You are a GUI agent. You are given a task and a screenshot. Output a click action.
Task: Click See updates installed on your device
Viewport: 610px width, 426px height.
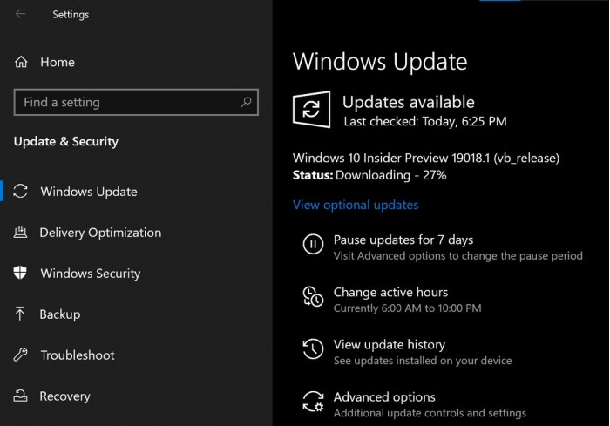coord(423,361)
